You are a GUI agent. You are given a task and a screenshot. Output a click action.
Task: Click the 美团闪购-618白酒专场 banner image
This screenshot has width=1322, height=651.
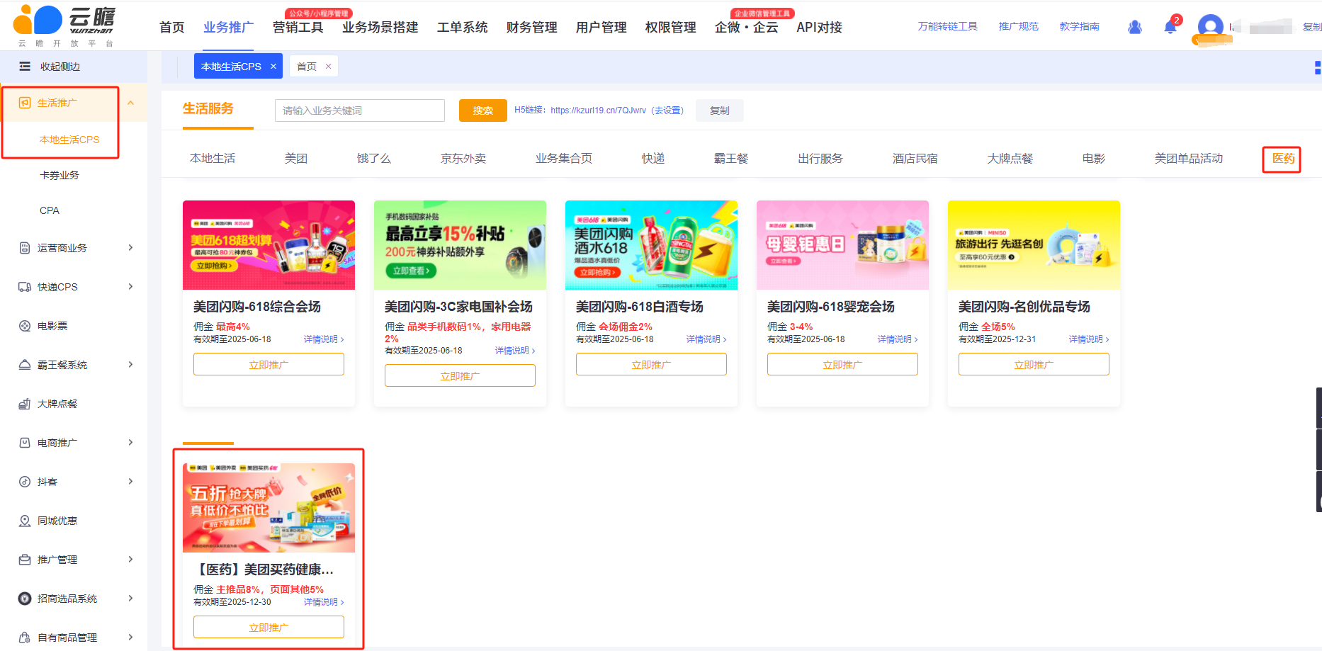coord(651,245)
